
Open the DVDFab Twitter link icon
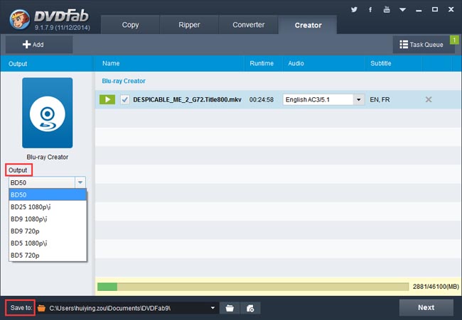coord(354,9)
